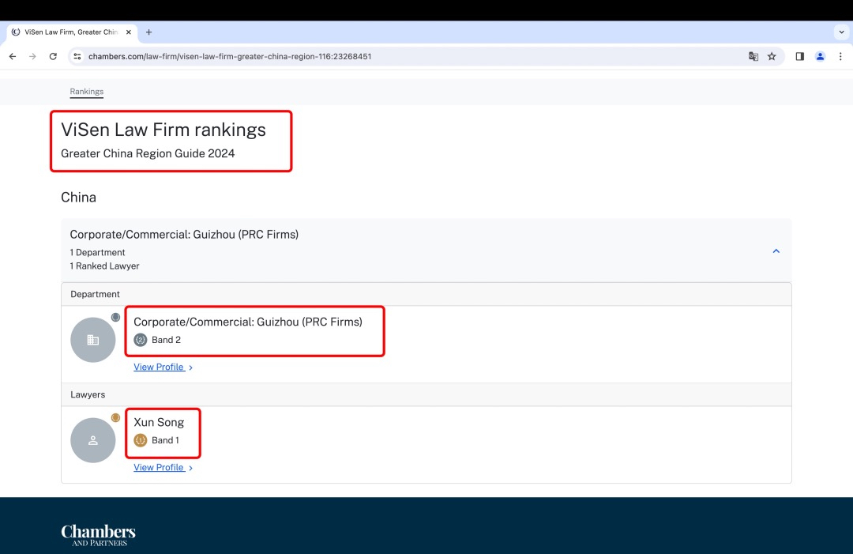Bookmark this page with the star

click(772, 57)
